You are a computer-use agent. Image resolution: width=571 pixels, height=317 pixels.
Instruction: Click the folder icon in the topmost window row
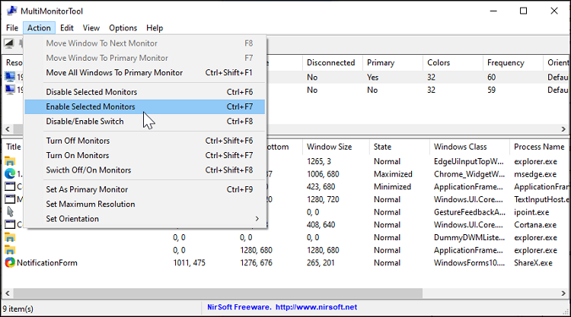pos(10,160)
